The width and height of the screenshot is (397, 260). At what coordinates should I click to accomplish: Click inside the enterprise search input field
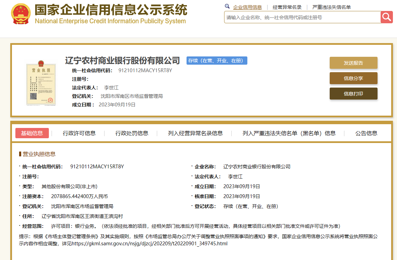tap(301, 17)
